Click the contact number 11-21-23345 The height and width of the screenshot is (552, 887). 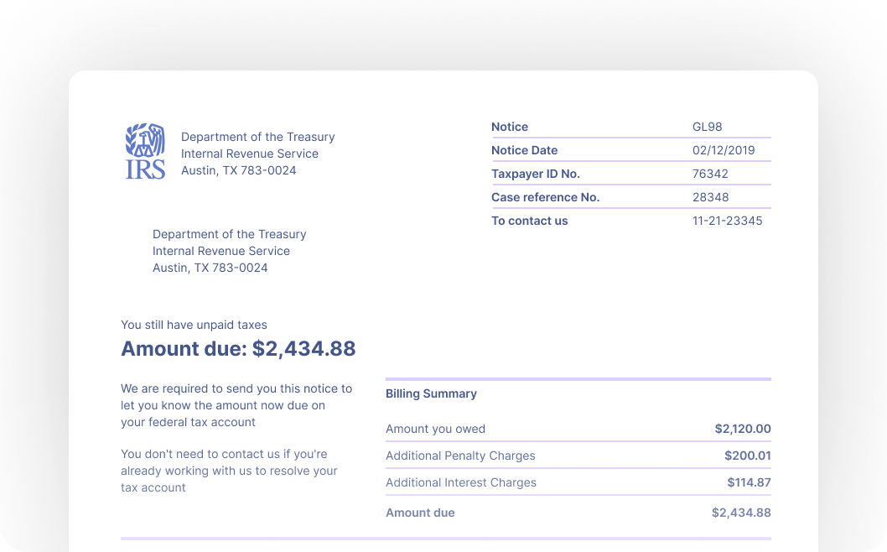(727, 221)
